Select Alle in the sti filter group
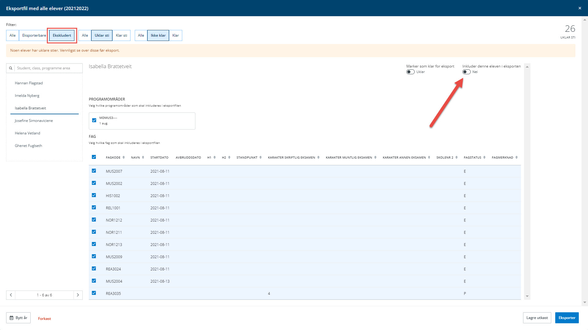The height and width of the screenshot is (330, 588). [85, 35]
